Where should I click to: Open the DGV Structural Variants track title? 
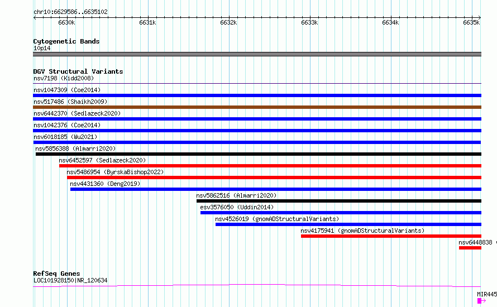78,71
